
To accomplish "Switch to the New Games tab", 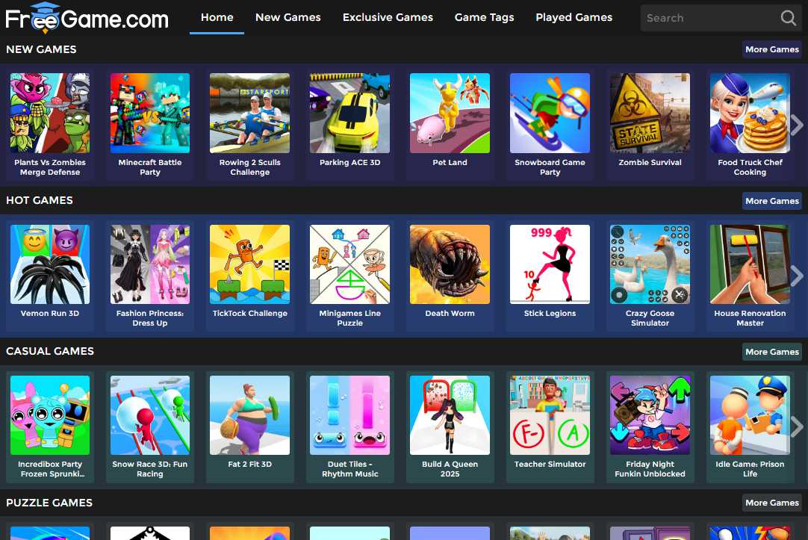I will click(288, 17).
